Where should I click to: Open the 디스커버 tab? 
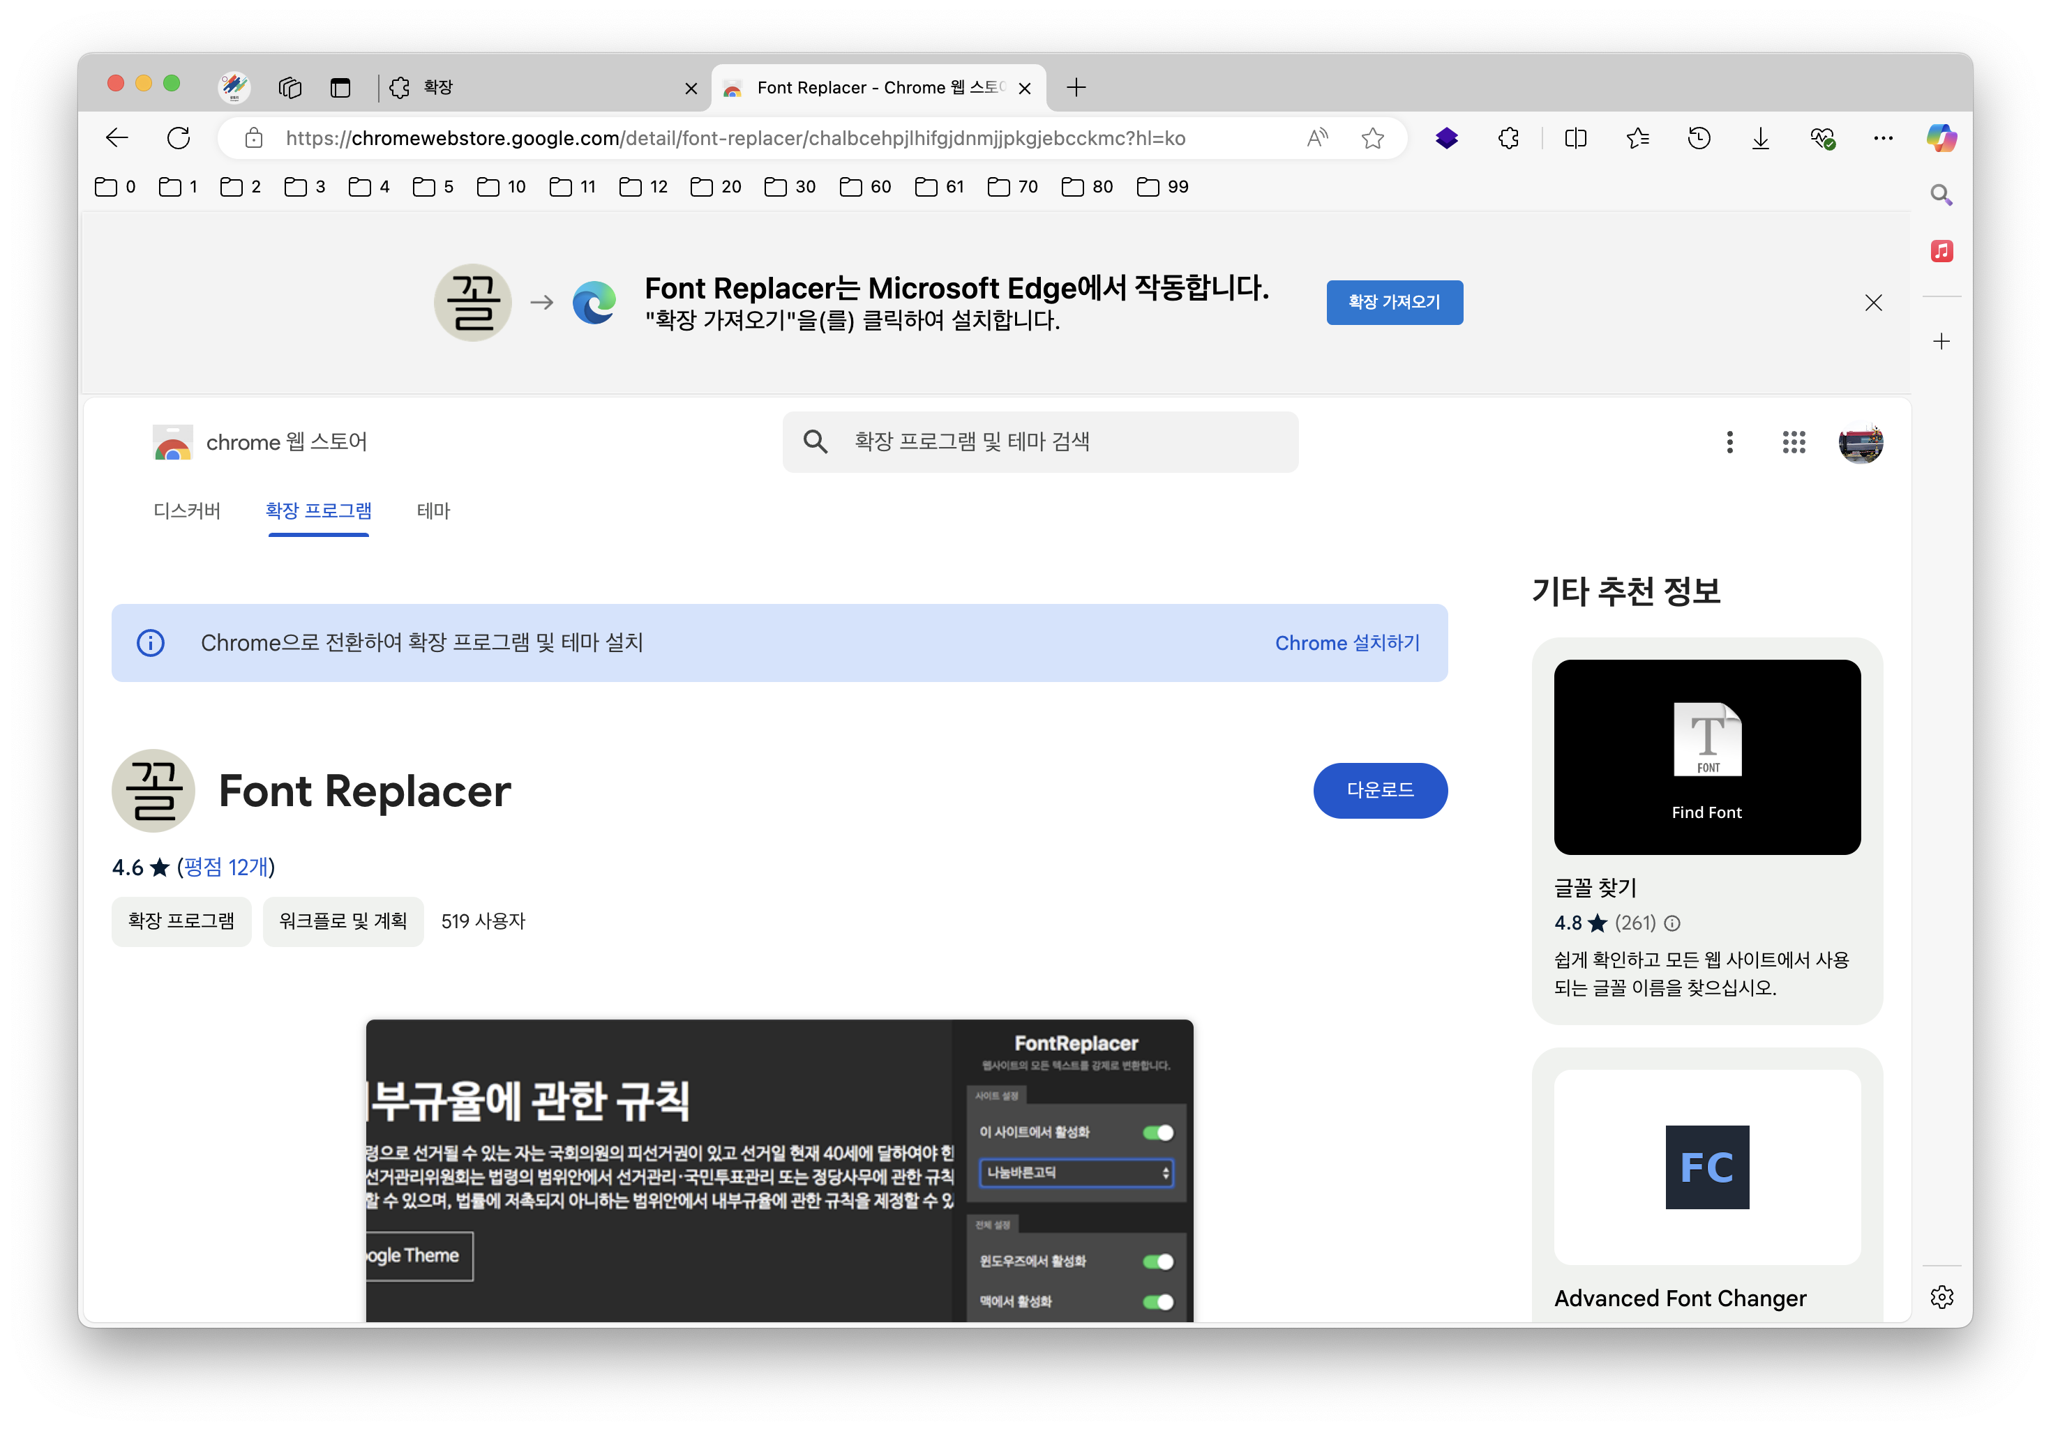[187, 510]
